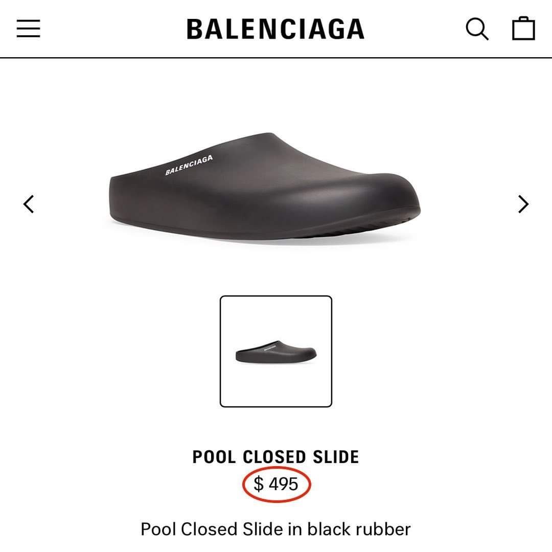Click the POOL CLOSED SLIDE title
Screen dimensions: 552x552
(275, 457)
